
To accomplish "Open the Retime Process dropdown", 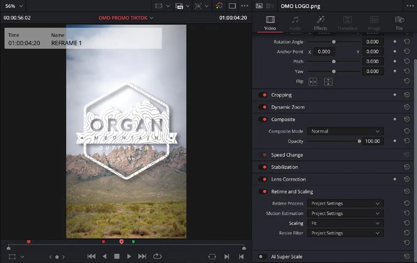I will (345, 203).
